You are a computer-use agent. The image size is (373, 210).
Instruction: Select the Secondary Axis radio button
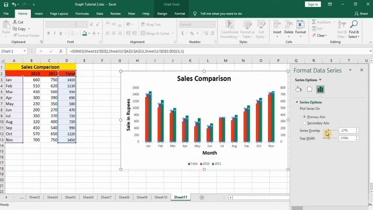pyautogui.click(x=304, y=123)
